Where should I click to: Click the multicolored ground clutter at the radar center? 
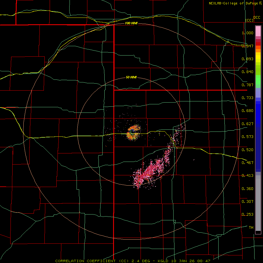[x=133, y=133]
